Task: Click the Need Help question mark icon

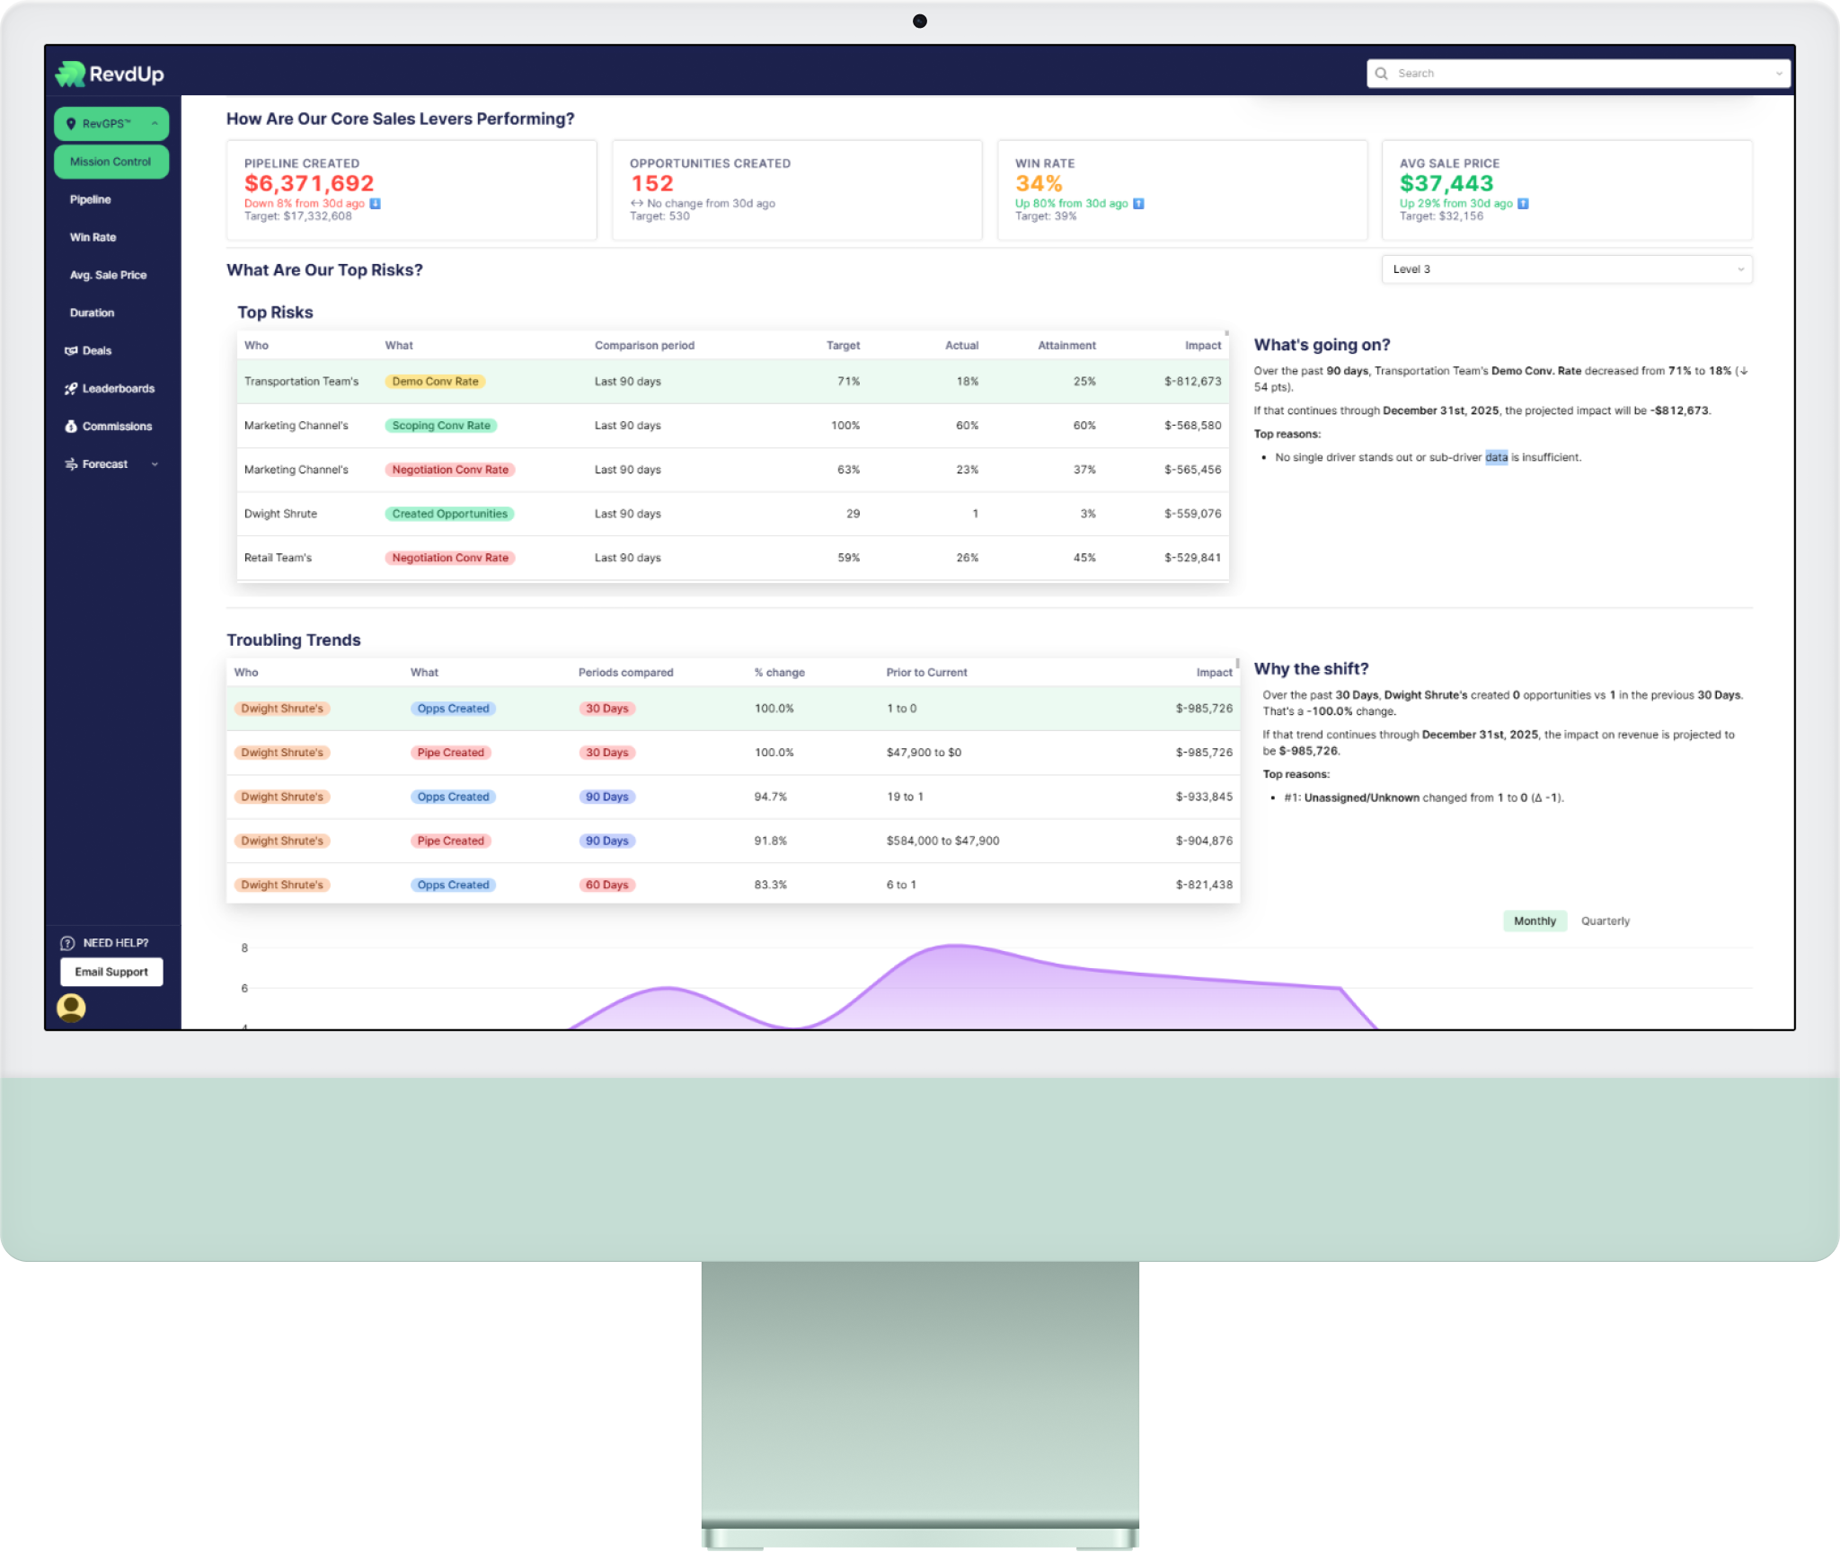Action: [x=67, y=943]
